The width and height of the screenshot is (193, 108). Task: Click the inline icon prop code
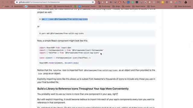point(40,73)
